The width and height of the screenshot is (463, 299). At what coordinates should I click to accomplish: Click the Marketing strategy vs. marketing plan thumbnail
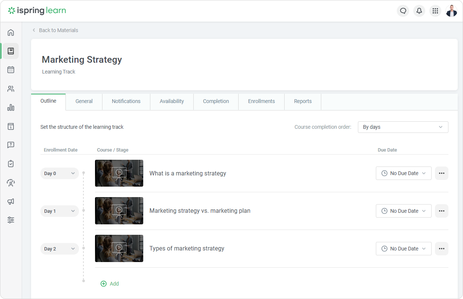(119, 211)
